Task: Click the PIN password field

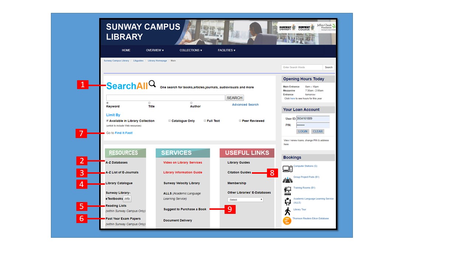Action: pyautogui.click(x=313, y=125)
